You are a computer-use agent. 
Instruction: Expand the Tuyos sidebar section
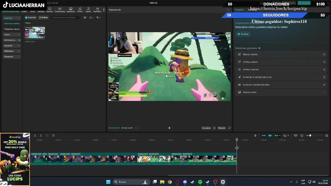point(19,35)
